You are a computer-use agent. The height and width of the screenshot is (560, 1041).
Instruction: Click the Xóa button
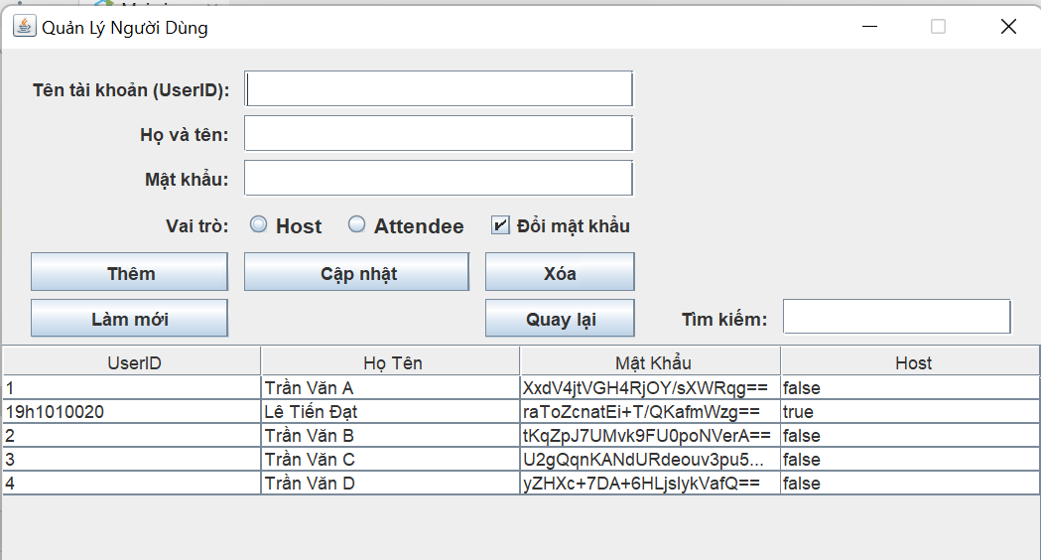tap(560, 272)
